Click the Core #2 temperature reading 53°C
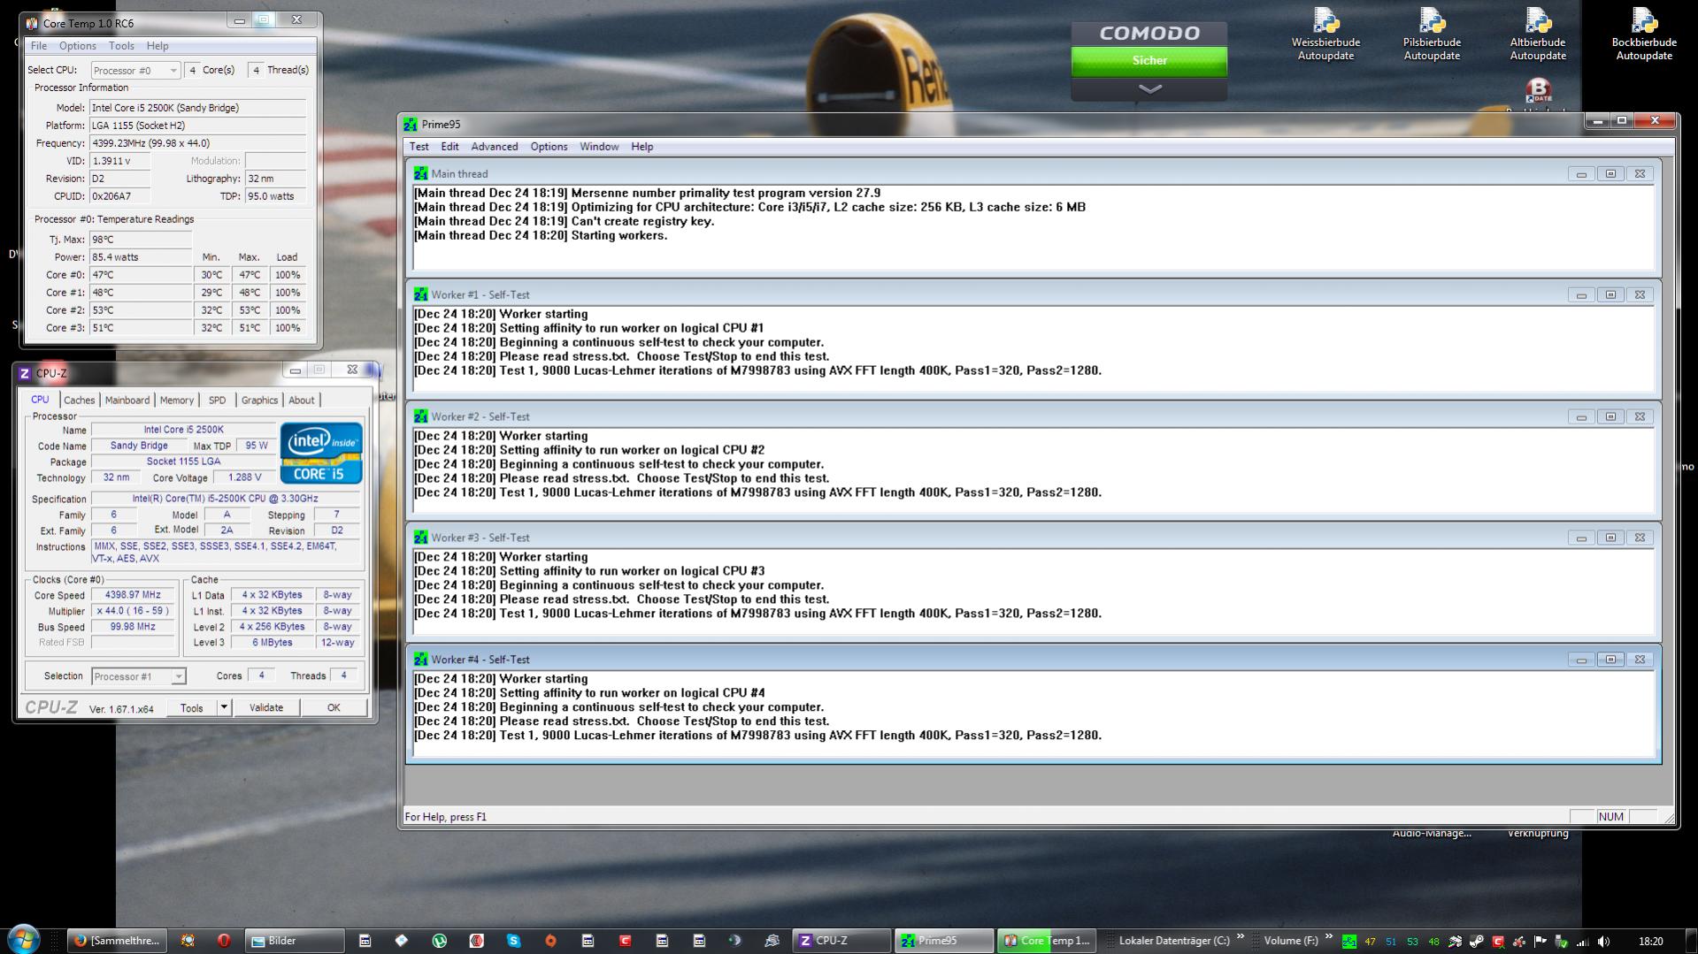This screenshot has height=954, width=1698. click(141, 310)
